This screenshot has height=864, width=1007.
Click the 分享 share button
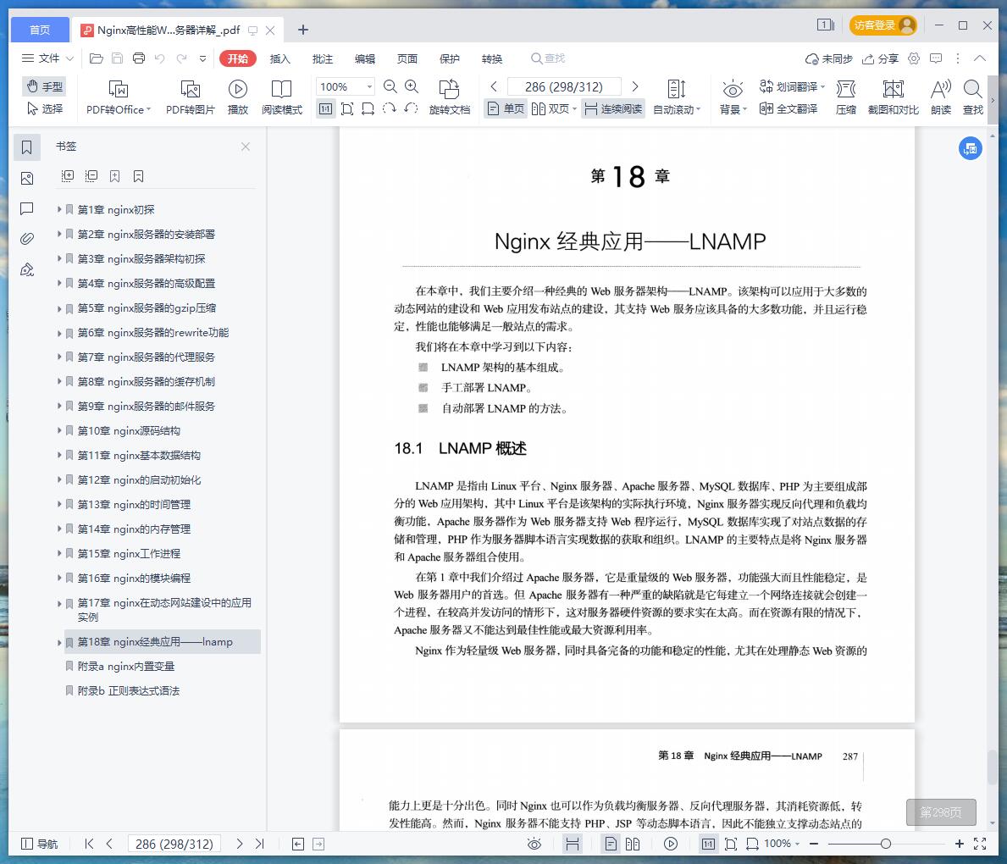[x=880, y=58]
